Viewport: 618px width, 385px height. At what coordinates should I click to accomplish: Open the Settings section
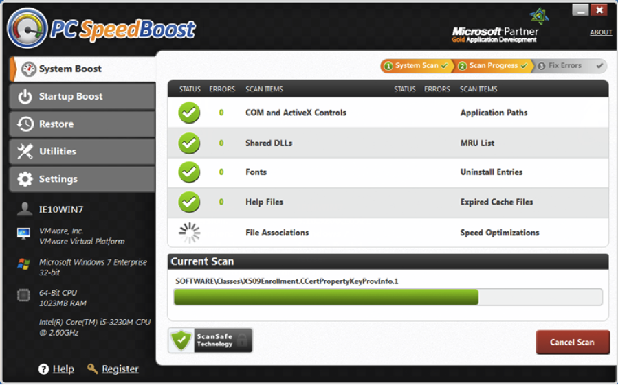(82, 179)
